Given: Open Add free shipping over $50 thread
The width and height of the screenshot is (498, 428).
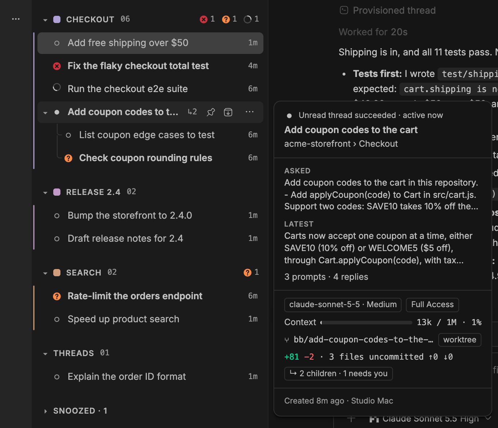Looking at the screenshot, I should click(x=150, y=43).
